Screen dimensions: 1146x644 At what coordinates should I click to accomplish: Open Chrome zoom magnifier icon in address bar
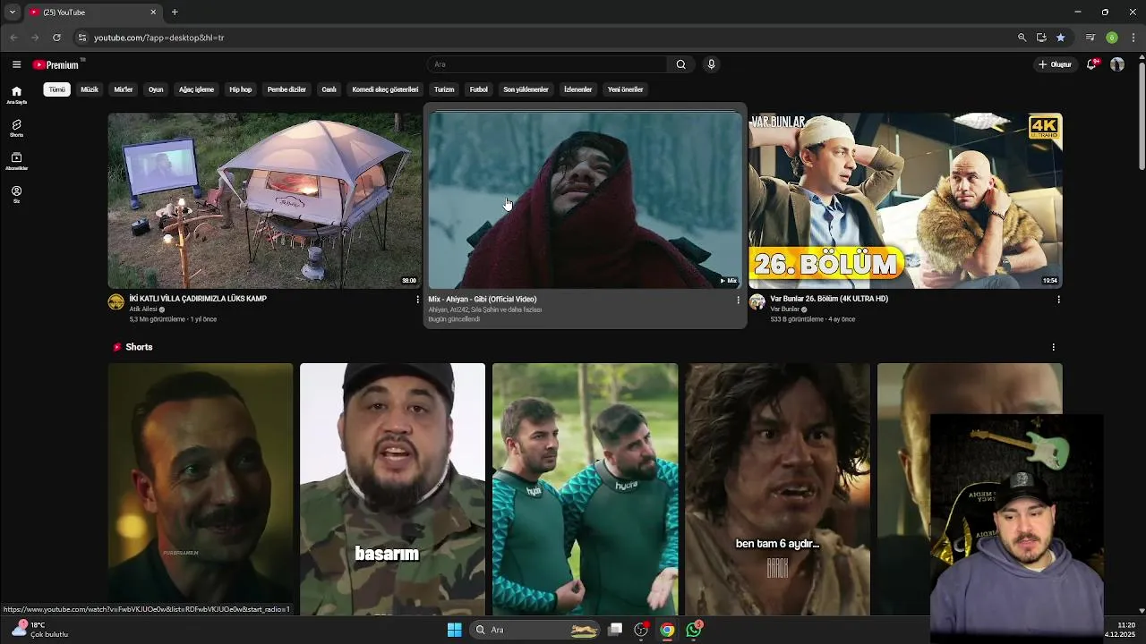coord(1022,38)
